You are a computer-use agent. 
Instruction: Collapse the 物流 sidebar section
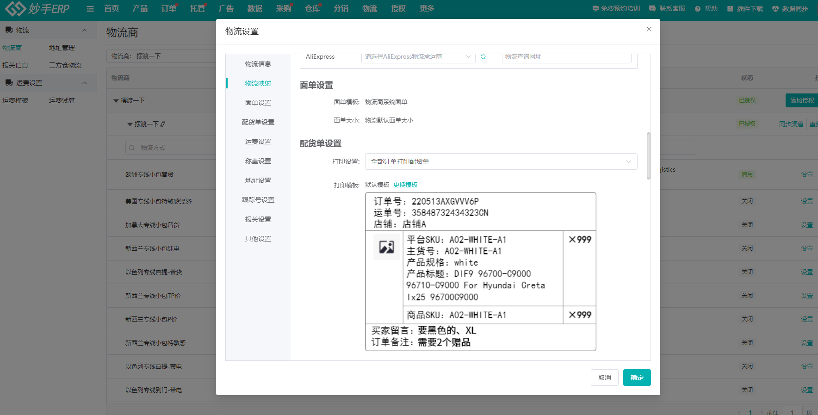point(84,30)
